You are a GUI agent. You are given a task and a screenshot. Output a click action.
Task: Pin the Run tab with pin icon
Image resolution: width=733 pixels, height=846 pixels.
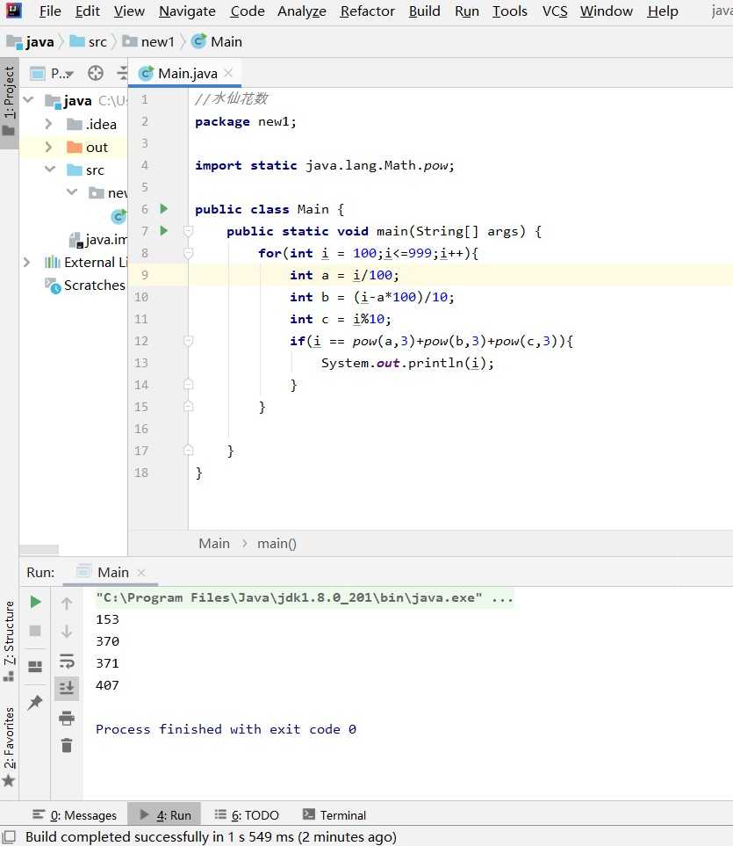tap(36, 702)
